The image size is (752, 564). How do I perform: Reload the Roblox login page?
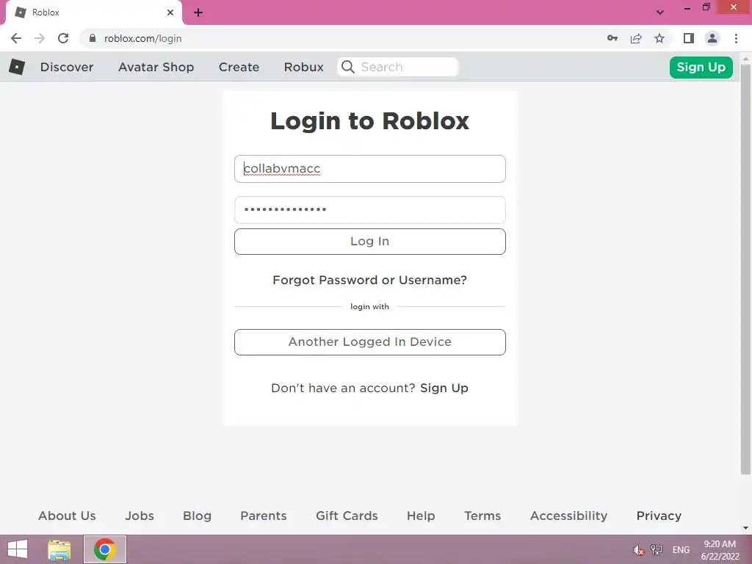click(x=63, y=38)
